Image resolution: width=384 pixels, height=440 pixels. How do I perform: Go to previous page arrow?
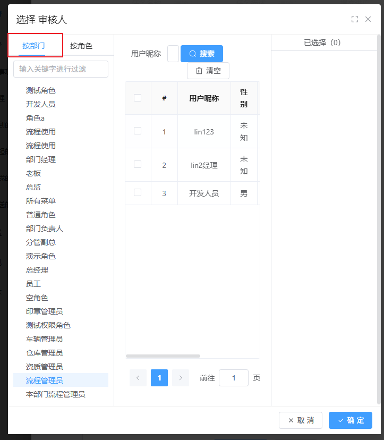pyautogui.click(x=138, y=378)
